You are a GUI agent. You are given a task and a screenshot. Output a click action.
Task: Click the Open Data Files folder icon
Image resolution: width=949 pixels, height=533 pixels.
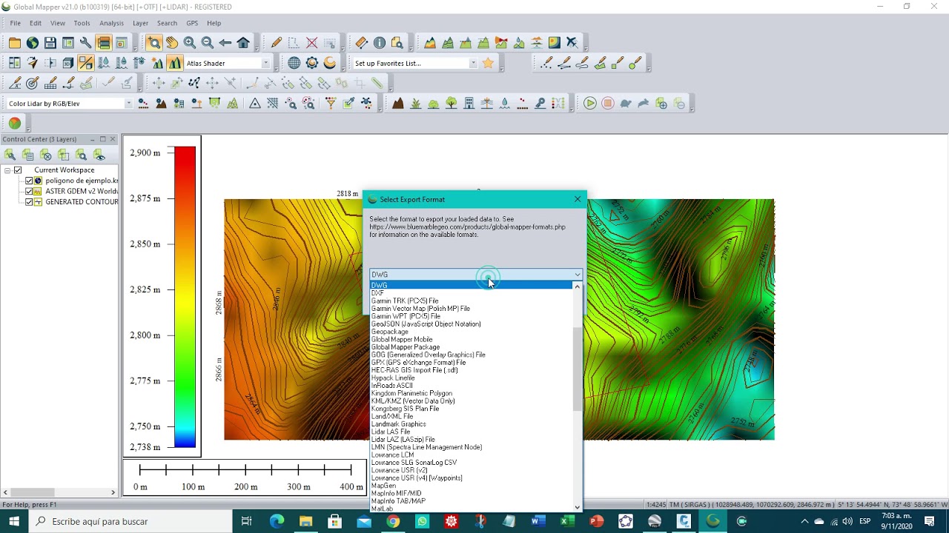coord(15,43)
